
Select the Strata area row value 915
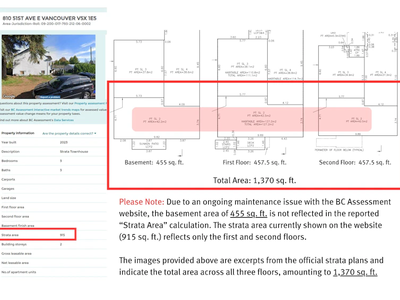coord(63,235)
